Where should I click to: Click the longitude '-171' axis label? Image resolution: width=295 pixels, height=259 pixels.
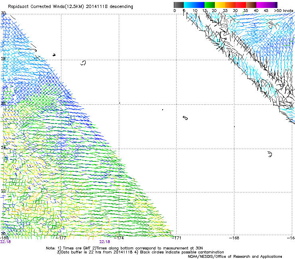coord(177,238)
